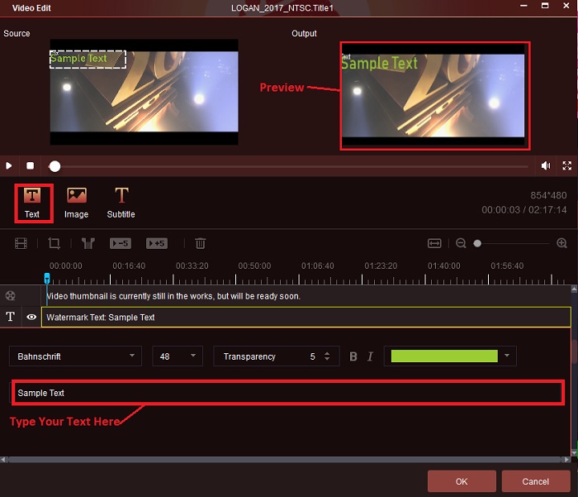This screenshot has height=497, width=578.
Task: Click the blue timeline playhead marker
Action: (47, 278)
